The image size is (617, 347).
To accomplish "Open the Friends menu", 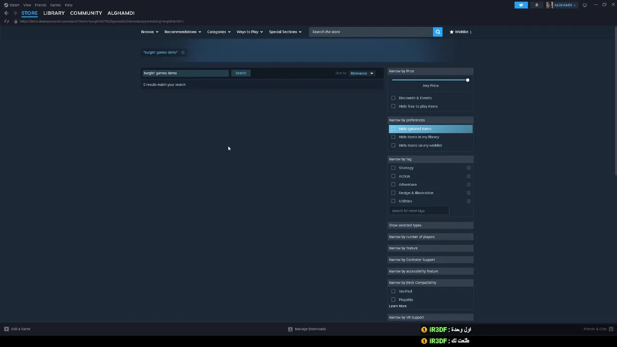I will coord(40,5).
